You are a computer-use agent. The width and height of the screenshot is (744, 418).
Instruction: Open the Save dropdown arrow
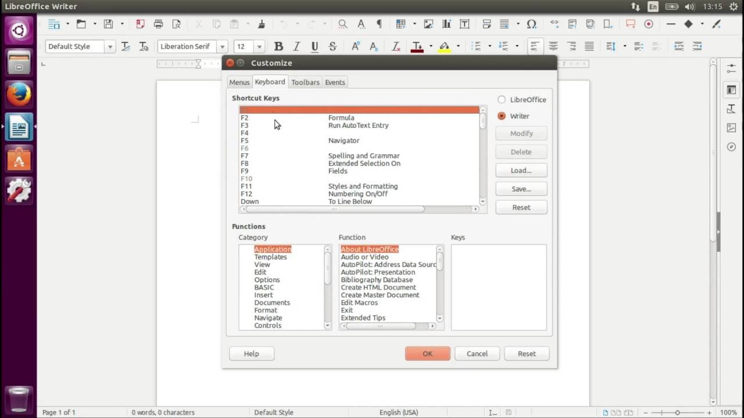(122, 24)
